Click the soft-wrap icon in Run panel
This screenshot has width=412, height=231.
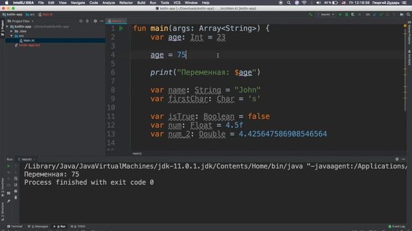pyautogui.click(x=15, y=178)
